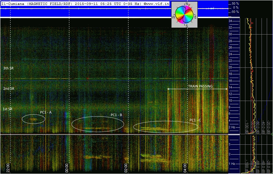273x174 pixels.
Task: Click the I1-Cumiana station title text
Action: click(13, 4)
